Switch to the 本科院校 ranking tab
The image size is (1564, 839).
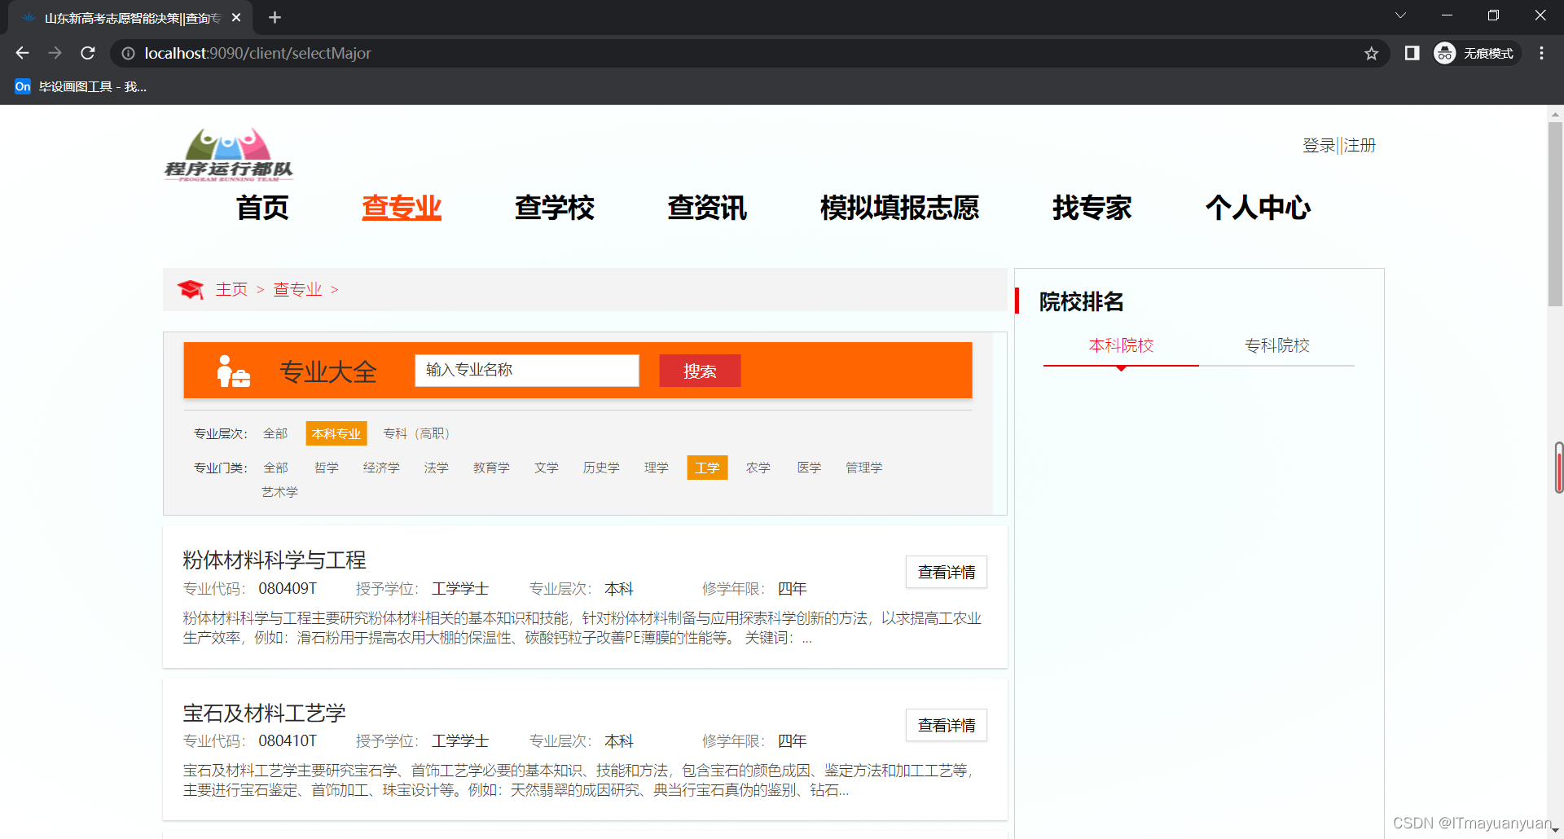coord(1121,345)
